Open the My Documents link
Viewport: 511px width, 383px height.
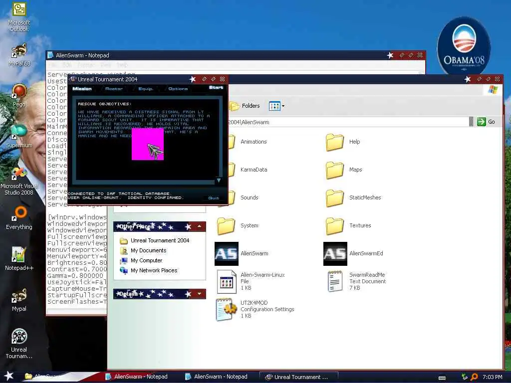143,250
